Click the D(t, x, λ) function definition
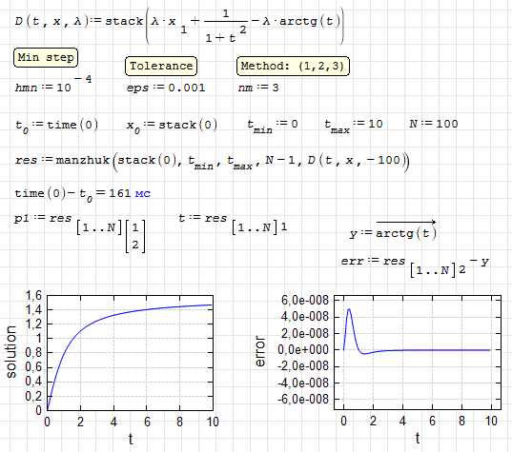 pos(179,26)
